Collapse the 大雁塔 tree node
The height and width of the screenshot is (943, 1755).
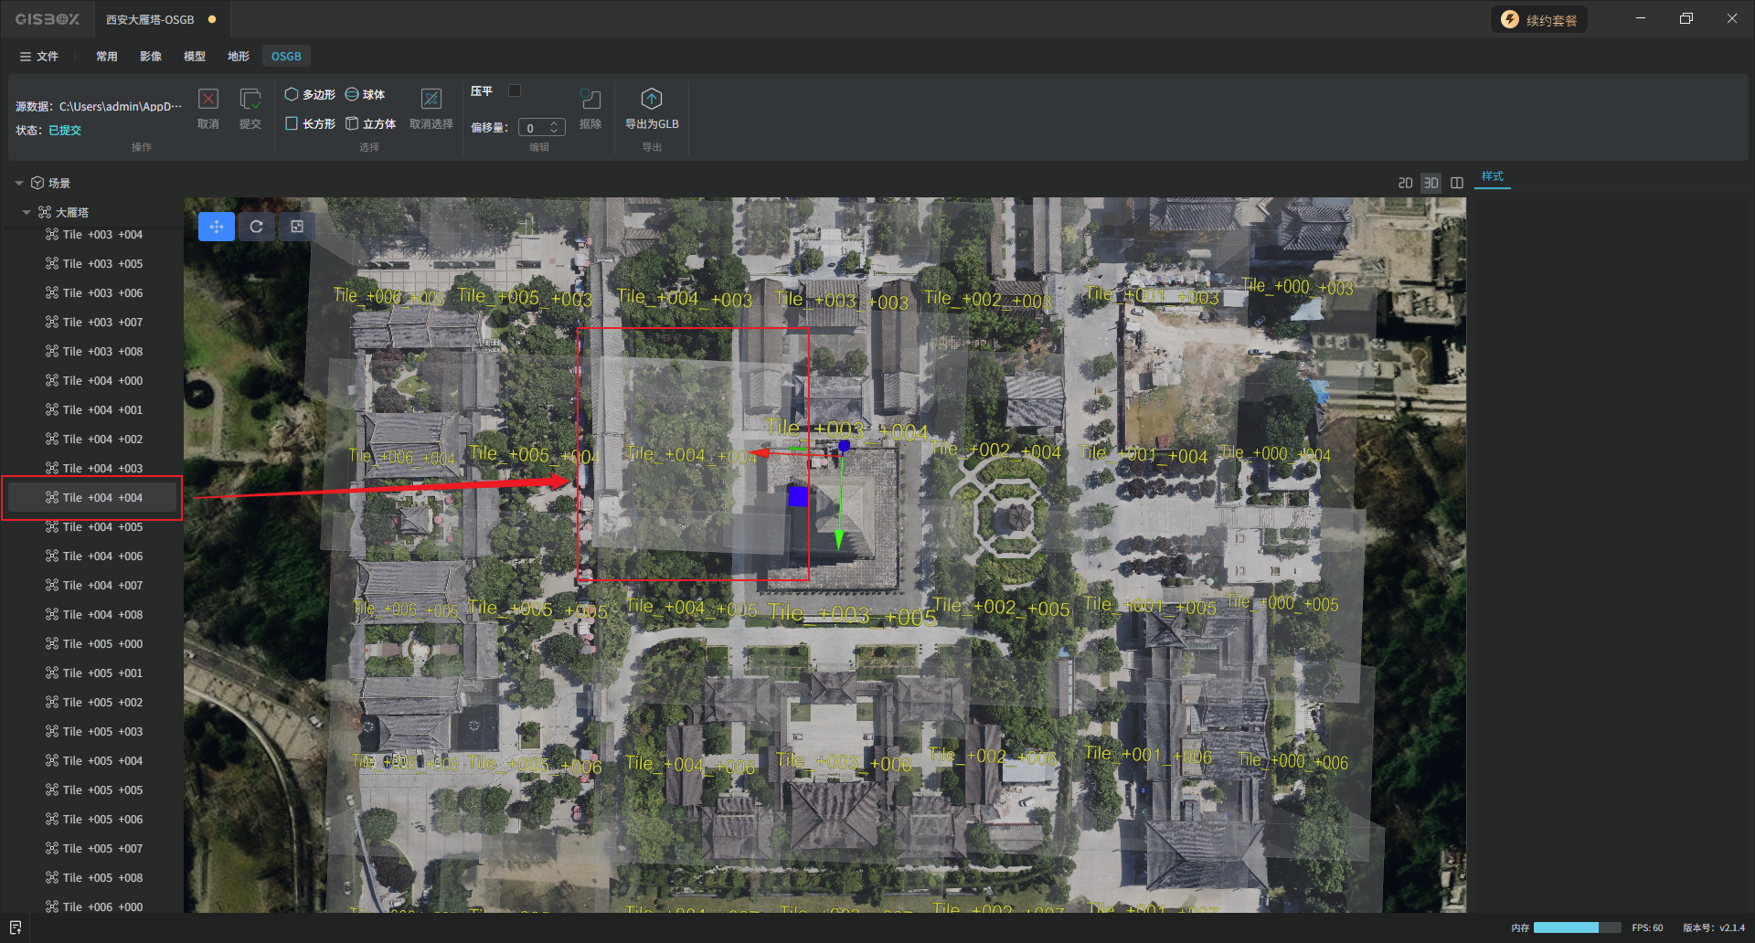point(27,212)
